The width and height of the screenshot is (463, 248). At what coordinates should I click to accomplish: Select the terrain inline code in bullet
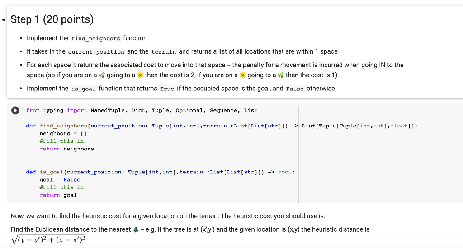click(164, 52)
